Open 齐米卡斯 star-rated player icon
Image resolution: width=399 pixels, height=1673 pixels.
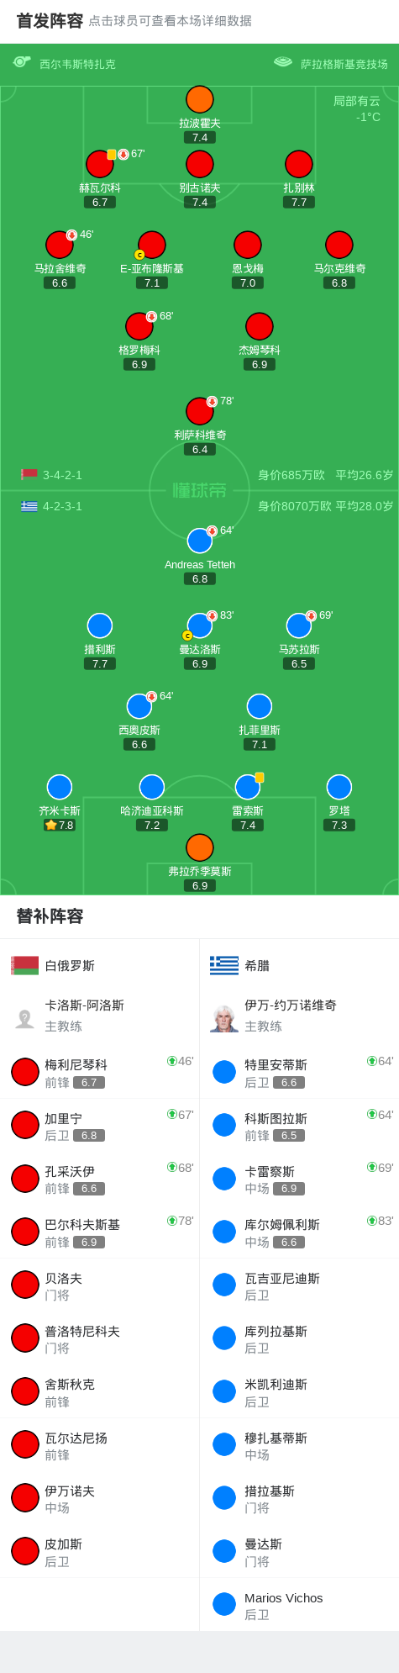point(60,787)
